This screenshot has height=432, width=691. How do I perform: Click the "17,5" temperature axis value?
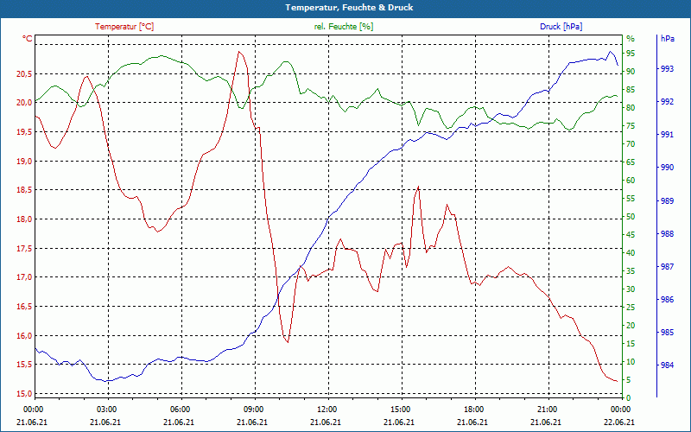(24, 249)
